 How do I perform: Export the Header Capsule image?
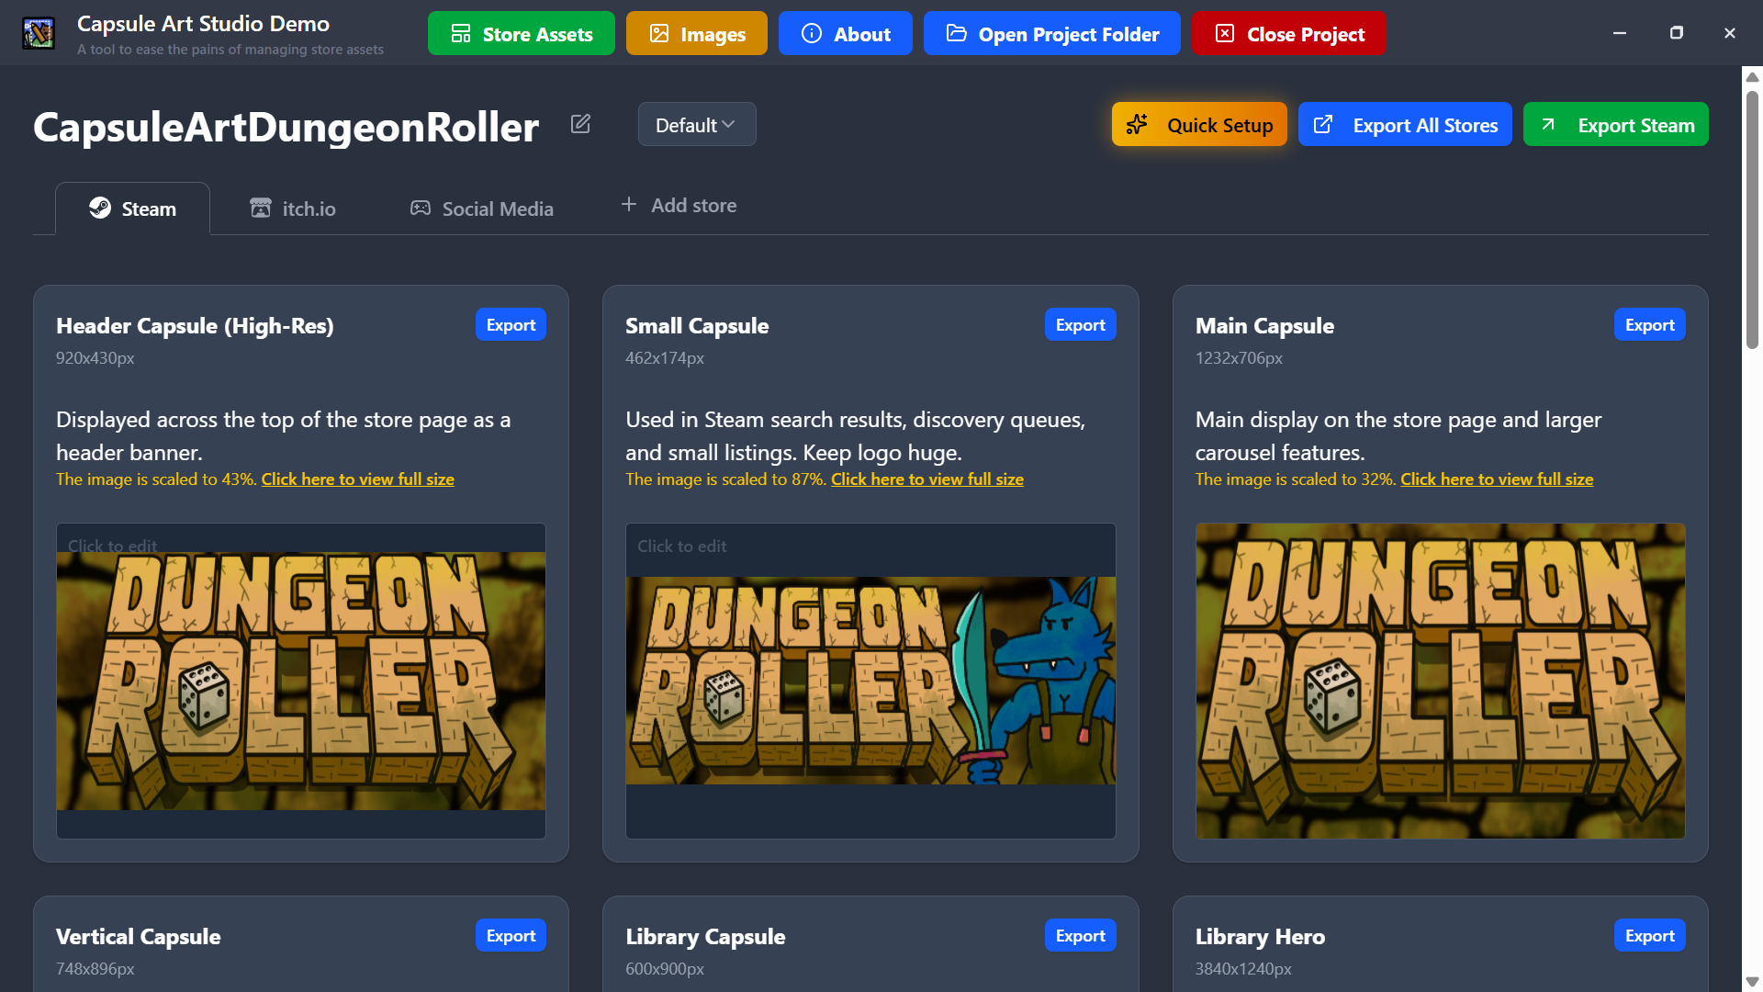click(511, 325)
